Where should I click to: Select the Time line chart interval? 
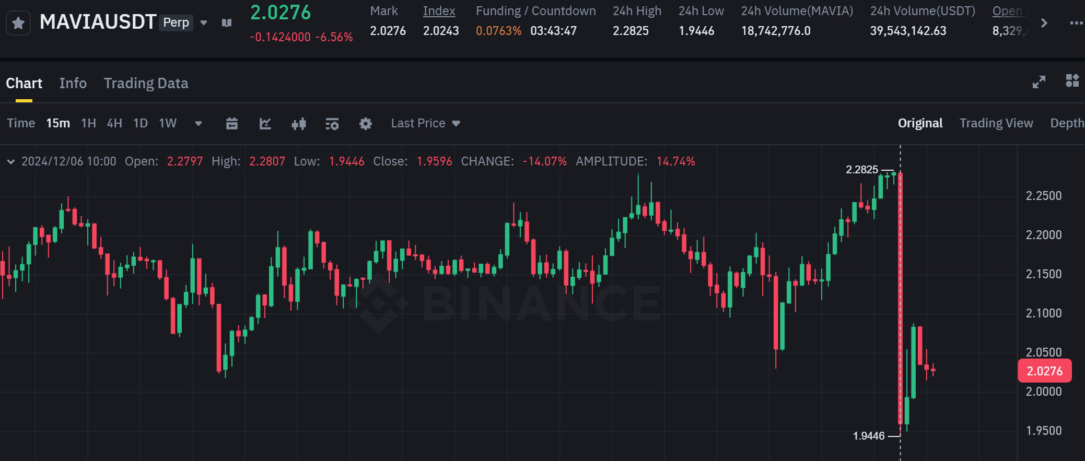tap(21, 123)
